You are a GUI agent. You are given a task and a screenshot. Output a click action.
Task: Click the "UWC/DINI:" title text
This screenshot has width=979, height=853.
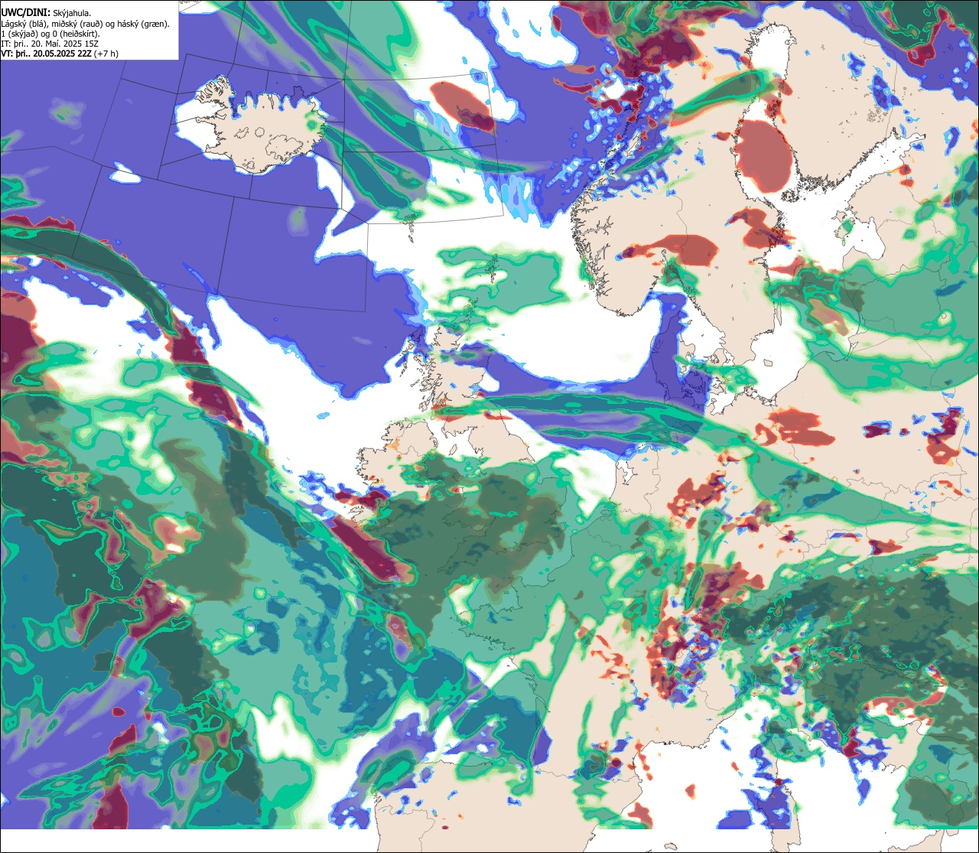(x=26, y=13)
